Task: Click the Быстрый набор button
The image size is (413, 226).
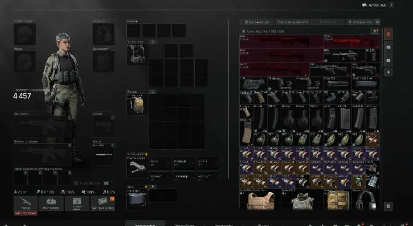Action: (103, 203)
